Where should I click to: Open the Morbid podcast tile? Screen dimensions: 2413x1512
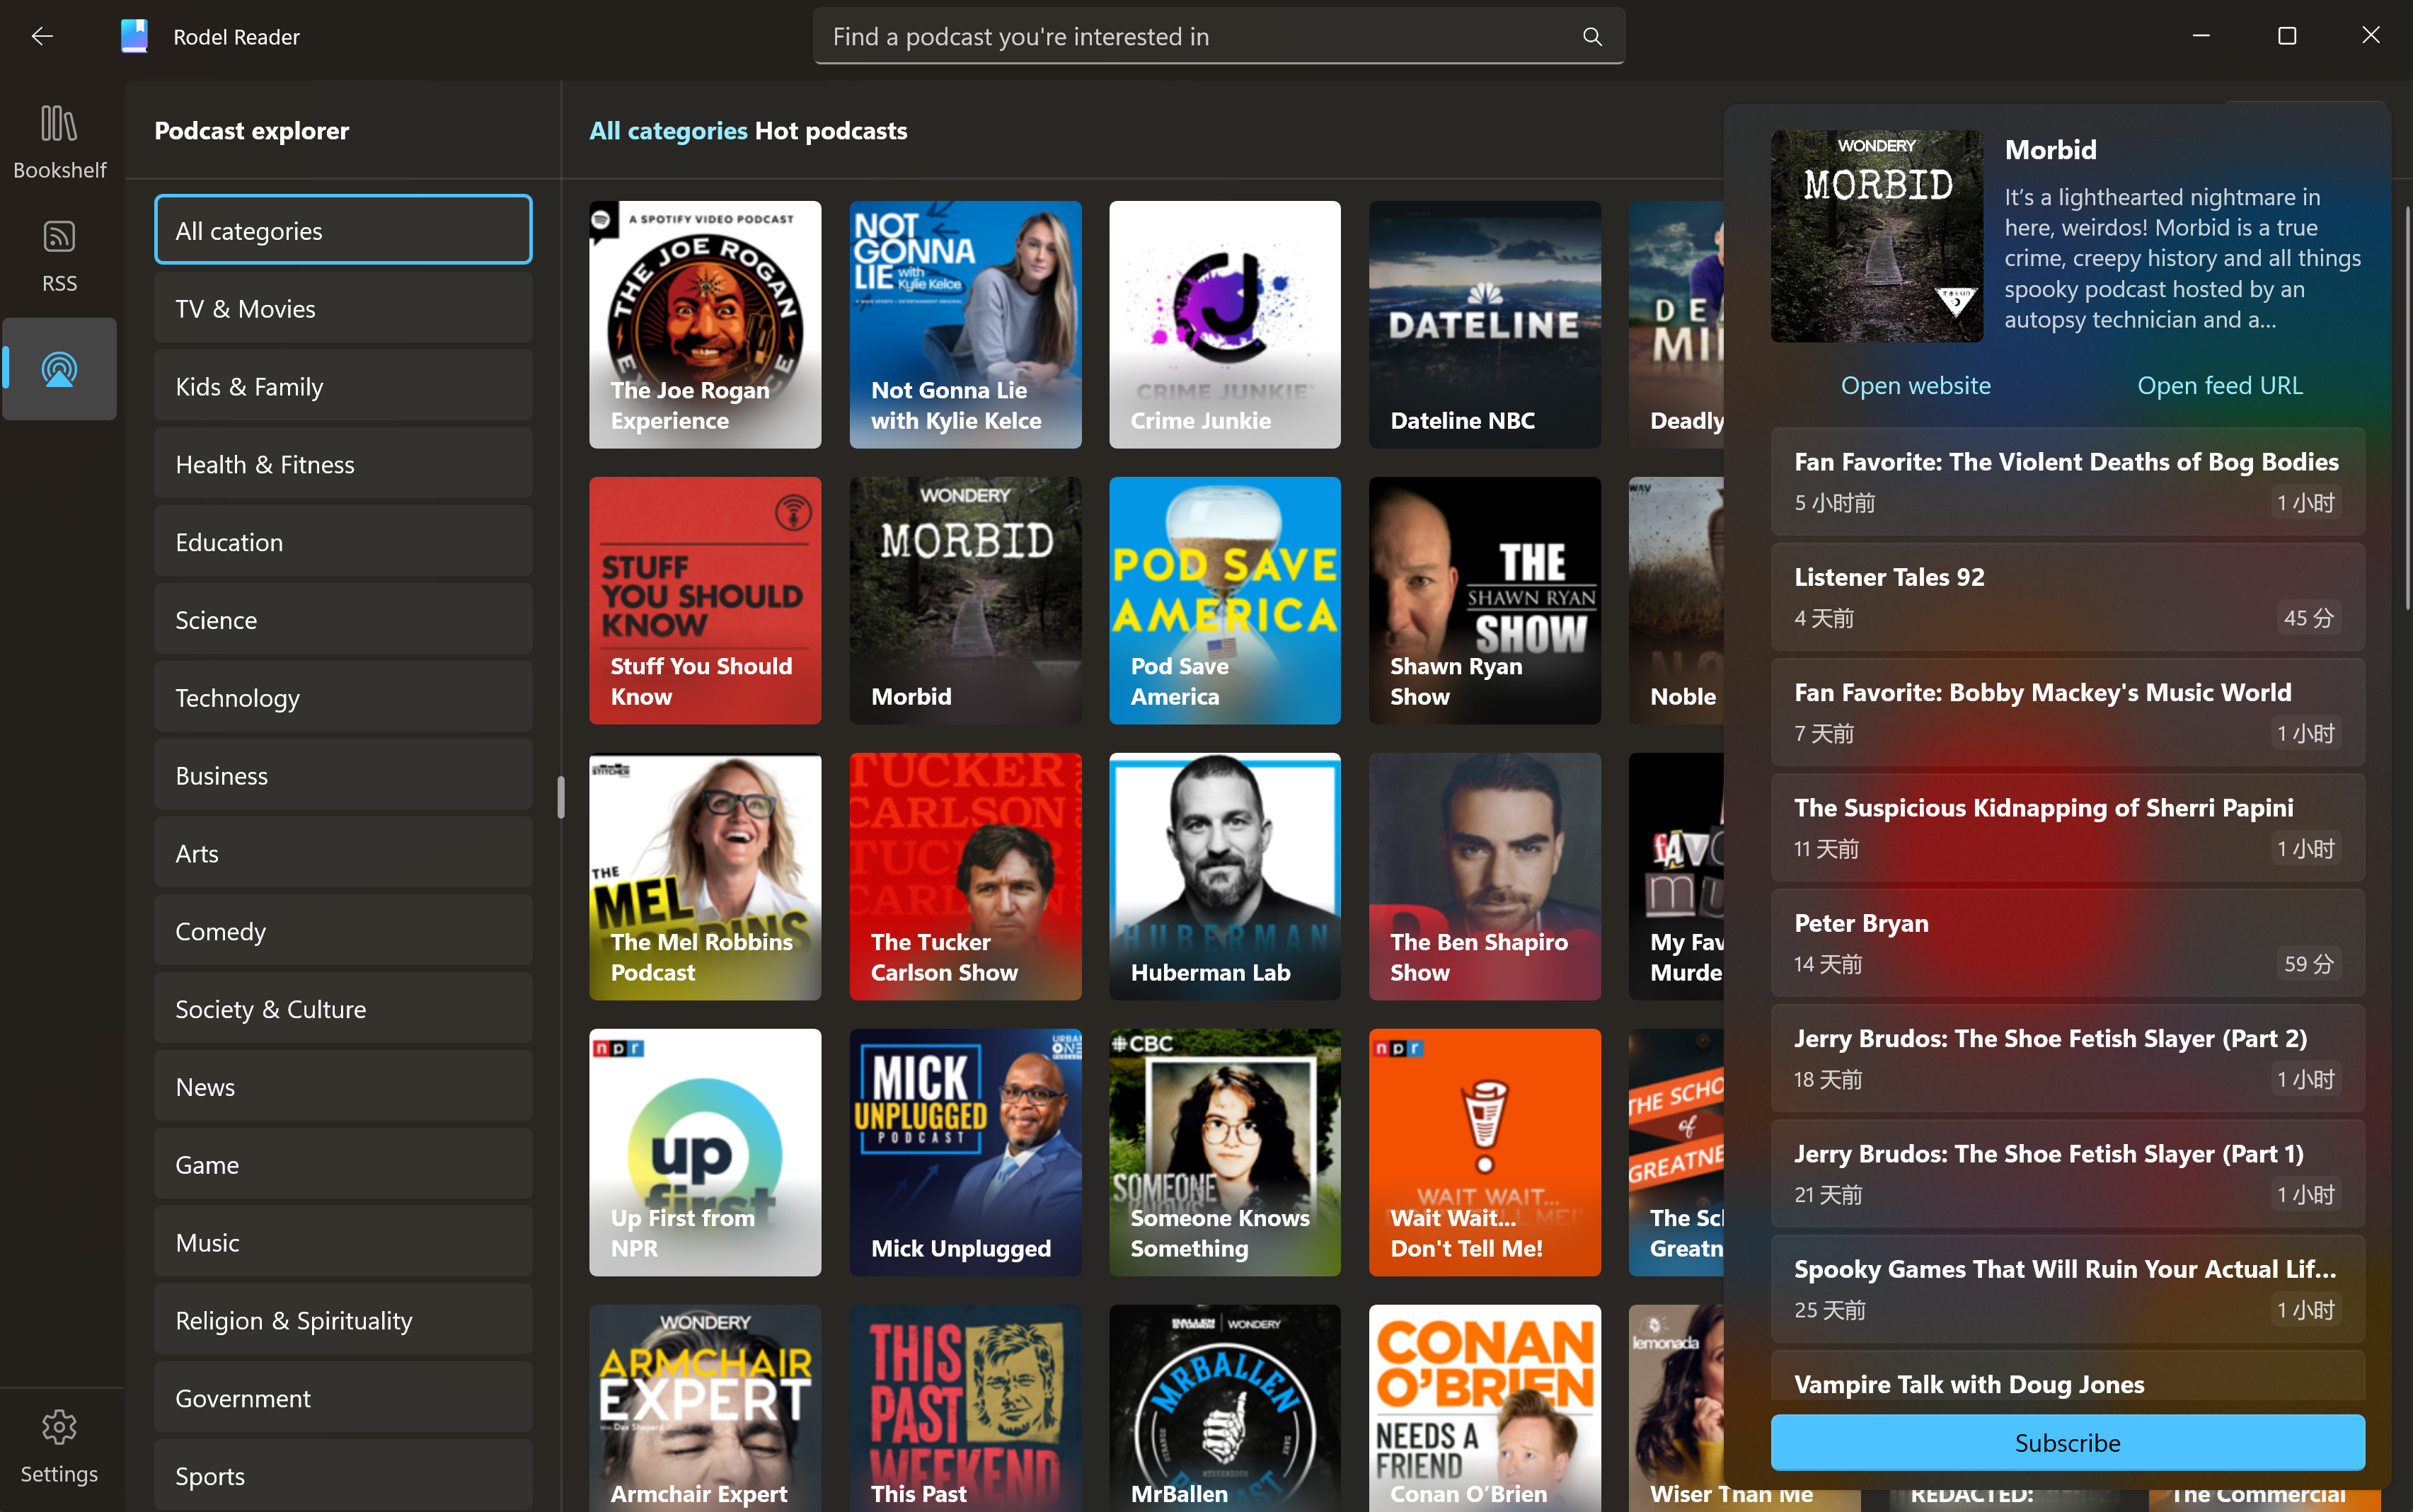965,601
